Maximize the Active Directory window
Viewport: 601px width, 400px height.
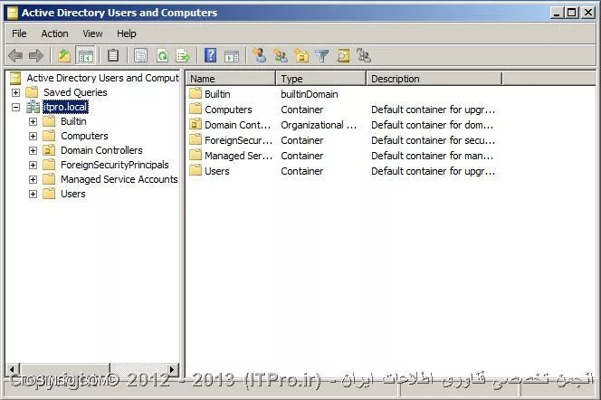[x=571, y=13]
